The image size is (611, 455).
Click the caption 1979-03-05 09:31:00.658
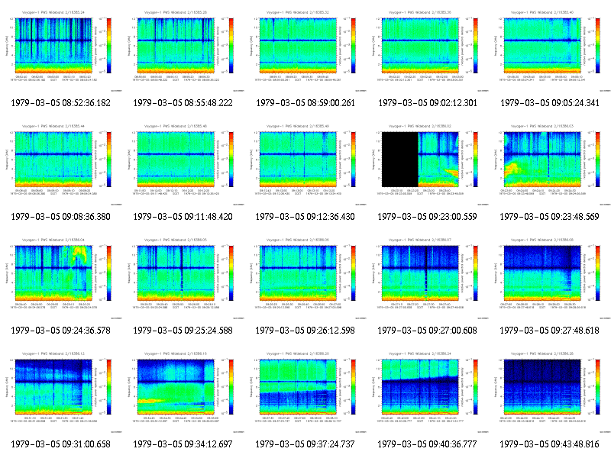click(x=61, y=444)
